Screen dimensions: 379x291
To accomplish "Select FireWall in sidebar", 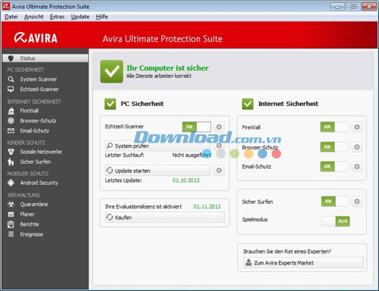I will 29,110.
